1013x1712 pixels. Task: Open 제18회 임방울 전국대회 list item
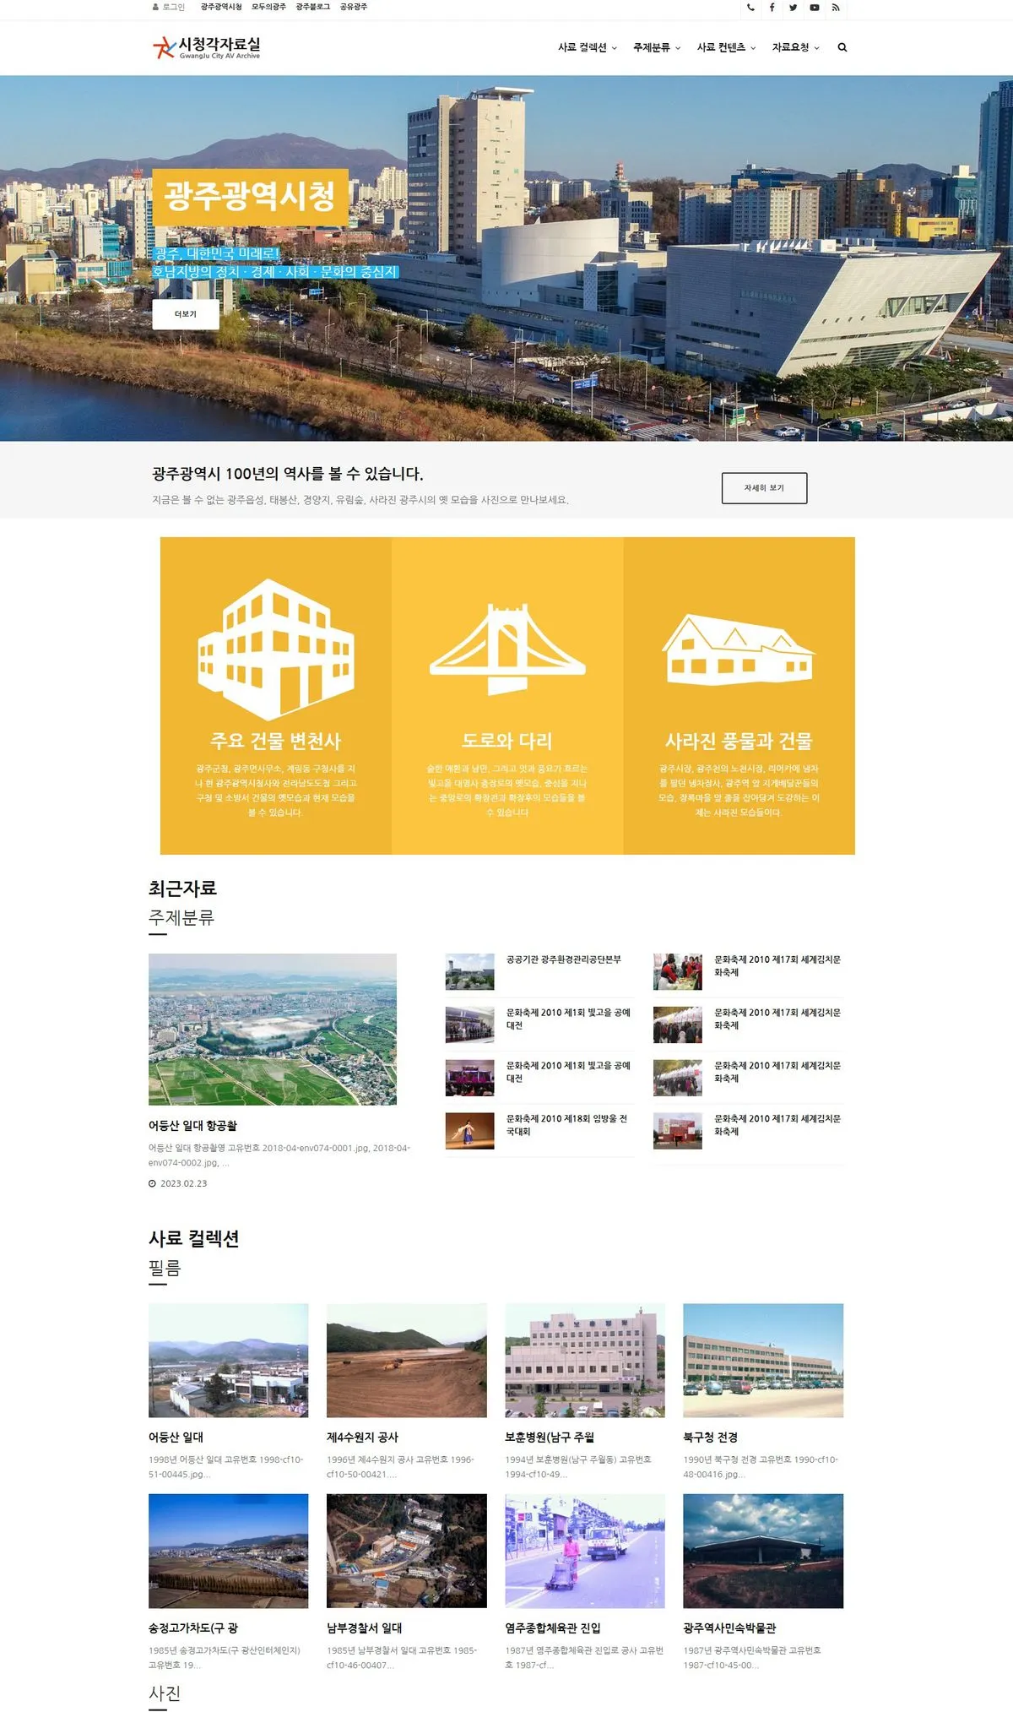click(x=567, y=1125)
